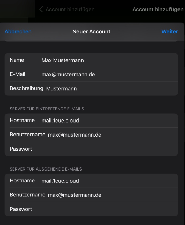Tap the dimmed Account hinzufügen back link

tap(70, 10)
